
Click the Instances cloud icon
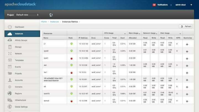[10, 34]
